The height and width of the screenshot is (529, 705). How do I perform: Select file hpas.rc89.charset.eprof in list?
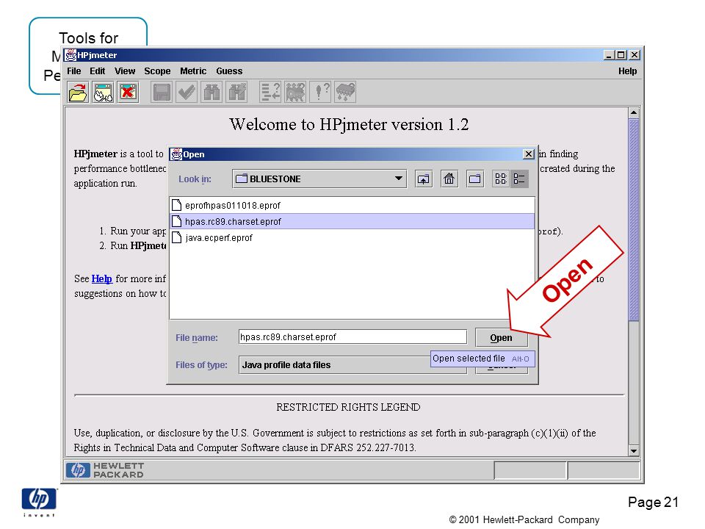(352, 221)
